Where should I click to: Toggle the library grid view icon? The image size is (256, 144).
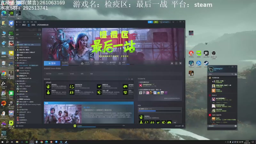(x=39, y=30)
